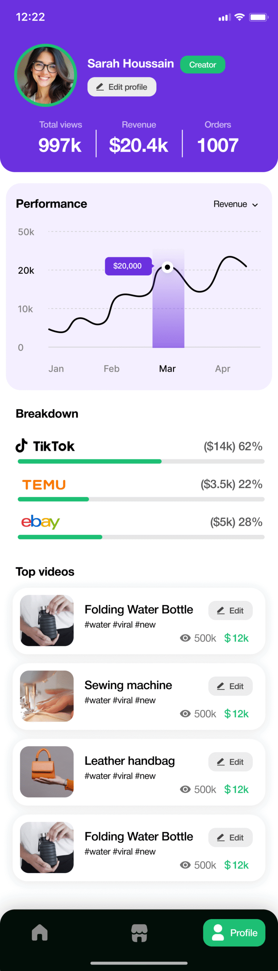
Task: Select Apr on the performance chart
Action: 223,369
